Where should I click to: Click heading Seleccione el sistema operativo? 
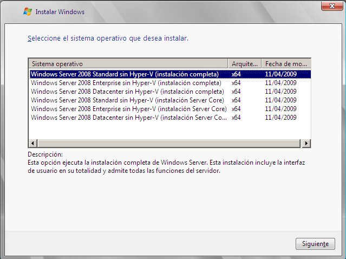pos(108,38)
